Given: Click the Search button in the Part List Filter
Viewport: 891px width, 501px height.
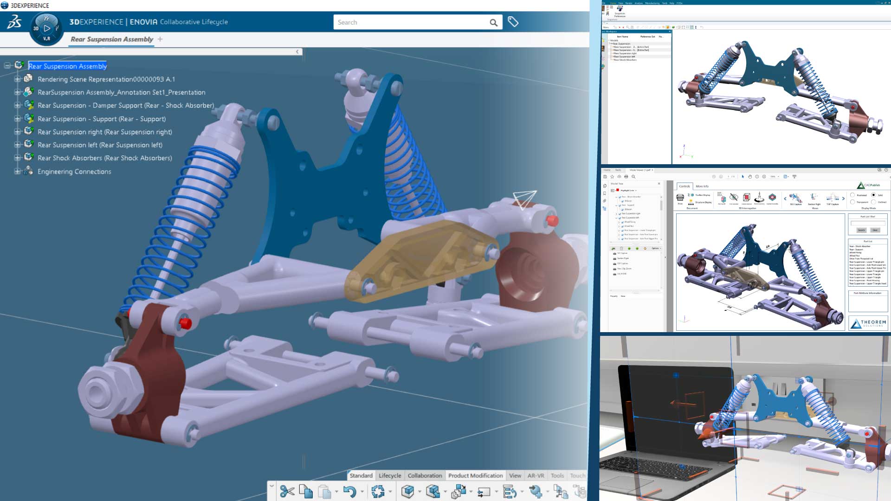Looking at the screenshot, I should tap(861, 230).
